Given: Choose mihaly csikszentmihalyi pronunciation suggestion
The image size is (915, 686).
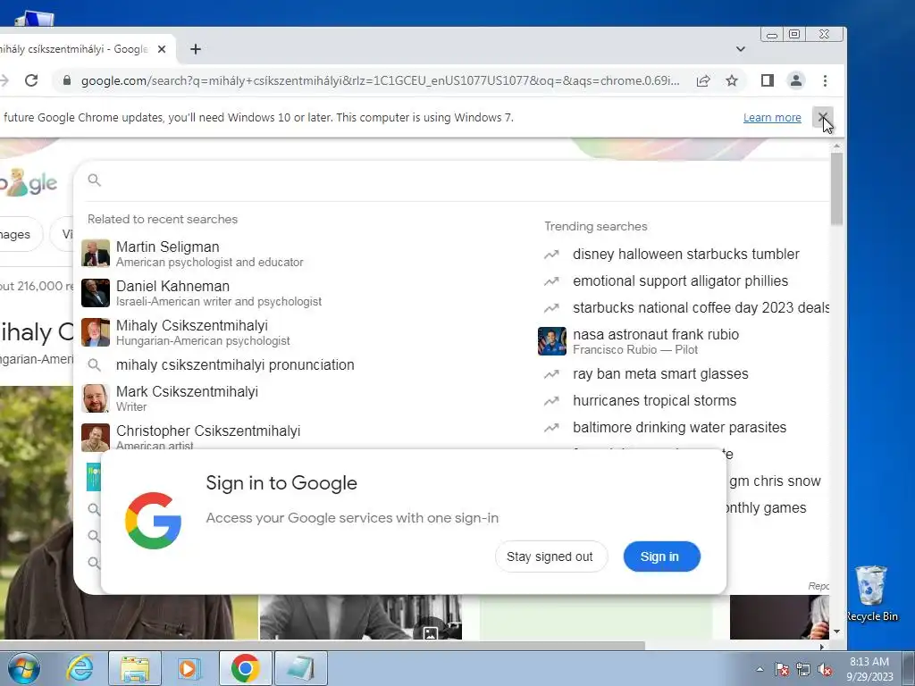Looking at the screenshot, I should (235, 364).
